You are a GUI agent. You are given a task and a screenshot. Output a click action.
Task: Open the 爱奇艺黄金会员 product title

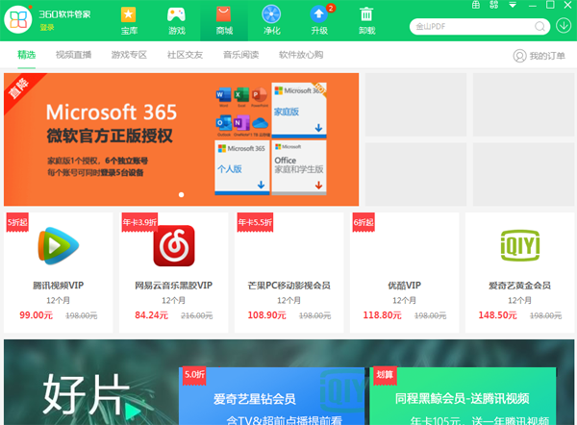[519, 286]
